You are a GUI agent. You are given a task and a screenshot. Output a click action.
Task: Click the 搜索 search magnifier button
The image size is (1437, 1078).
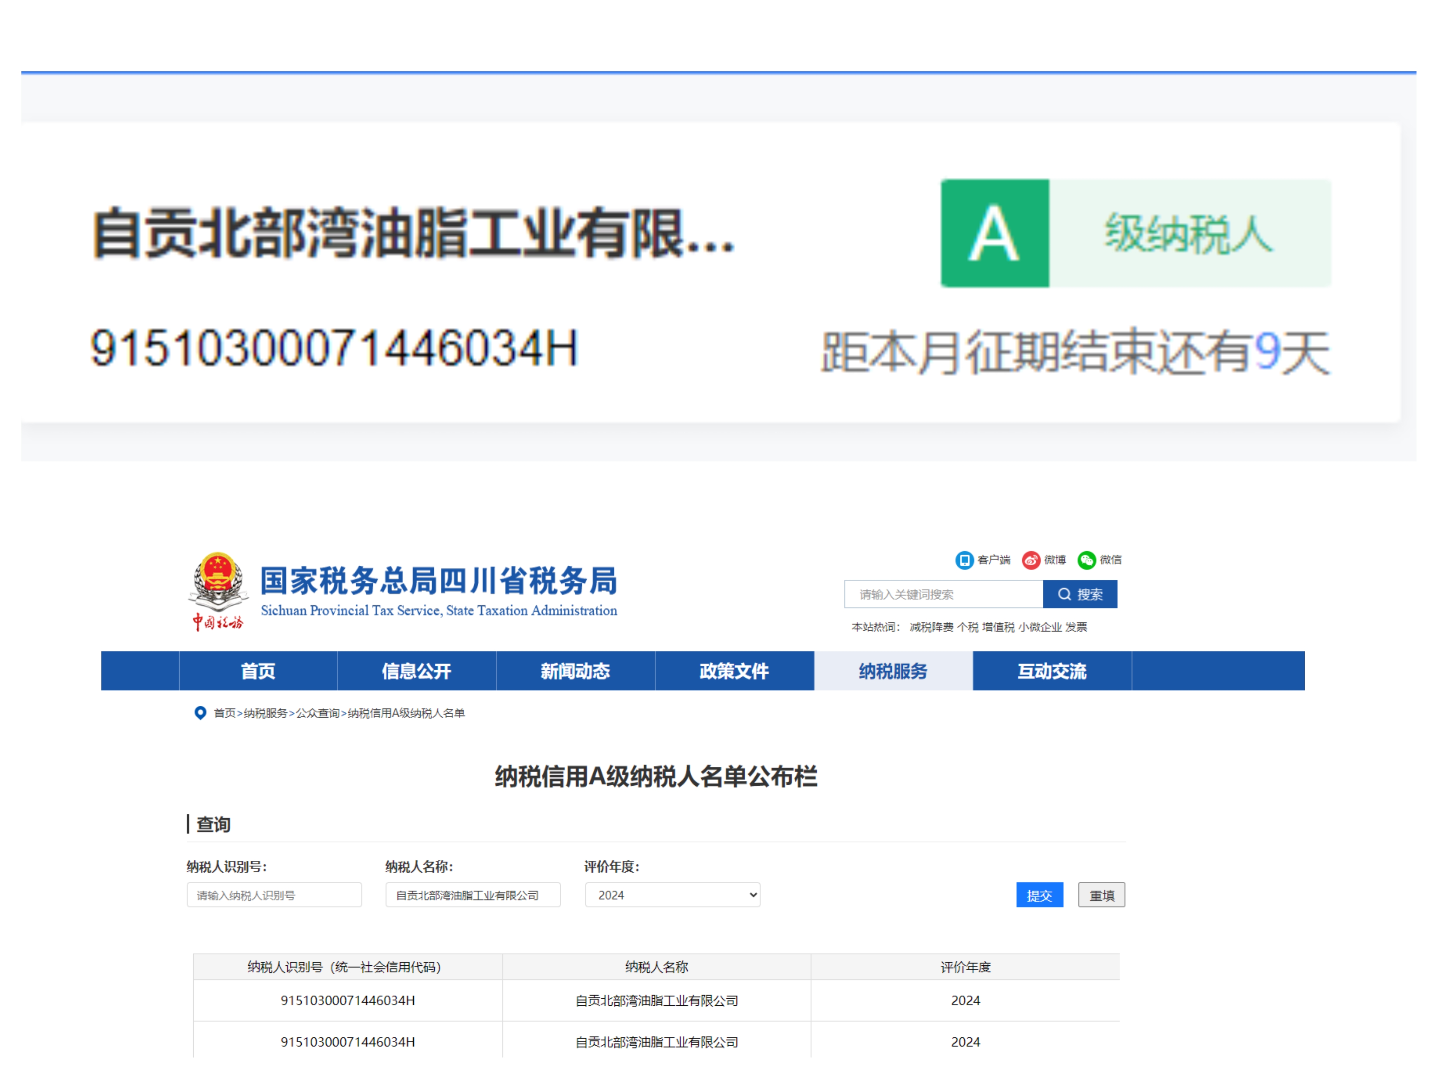click(1080, 594)
